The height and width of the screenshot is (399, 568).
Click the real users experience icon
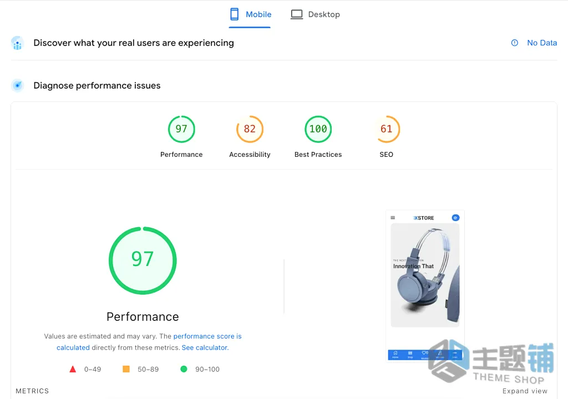17,43
